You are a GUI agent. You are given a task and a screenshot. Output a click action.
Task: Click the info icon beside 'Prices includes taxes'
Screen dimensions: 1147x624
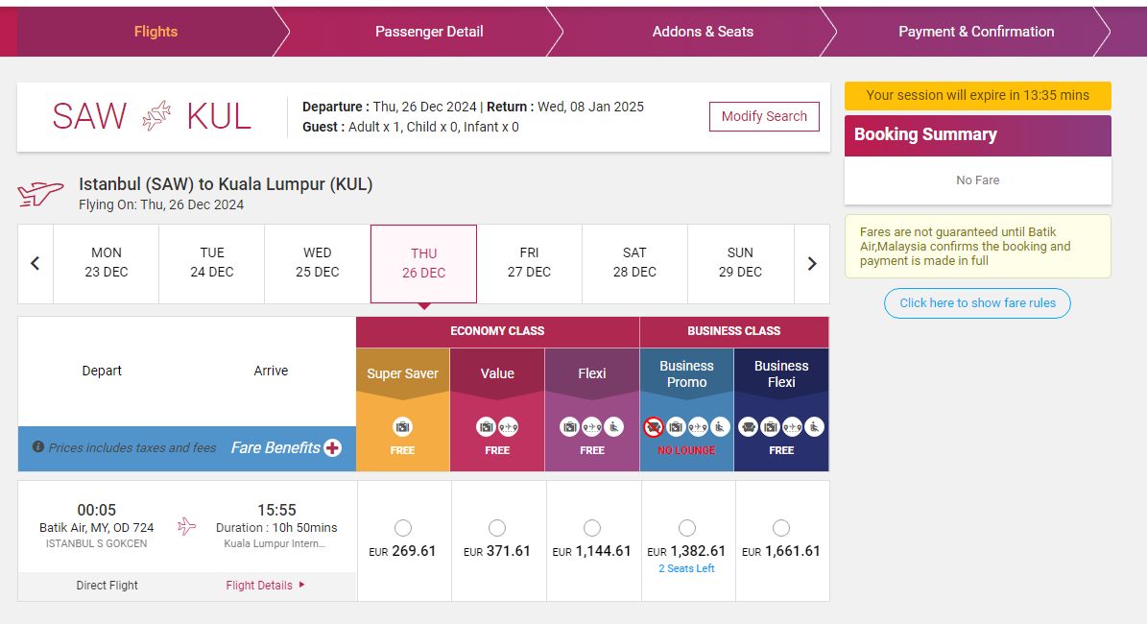(x=38, y=447)
